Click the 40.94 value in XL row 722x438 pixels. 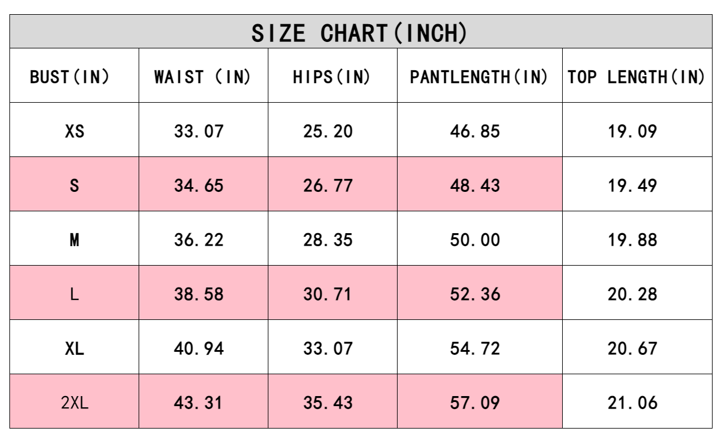coord(199,348)
